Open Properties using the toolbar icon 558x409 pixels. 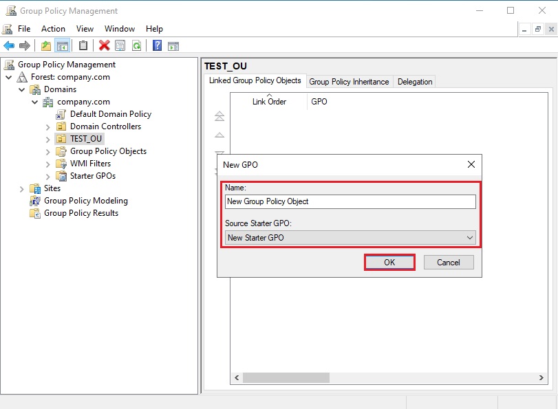(119, 45)
